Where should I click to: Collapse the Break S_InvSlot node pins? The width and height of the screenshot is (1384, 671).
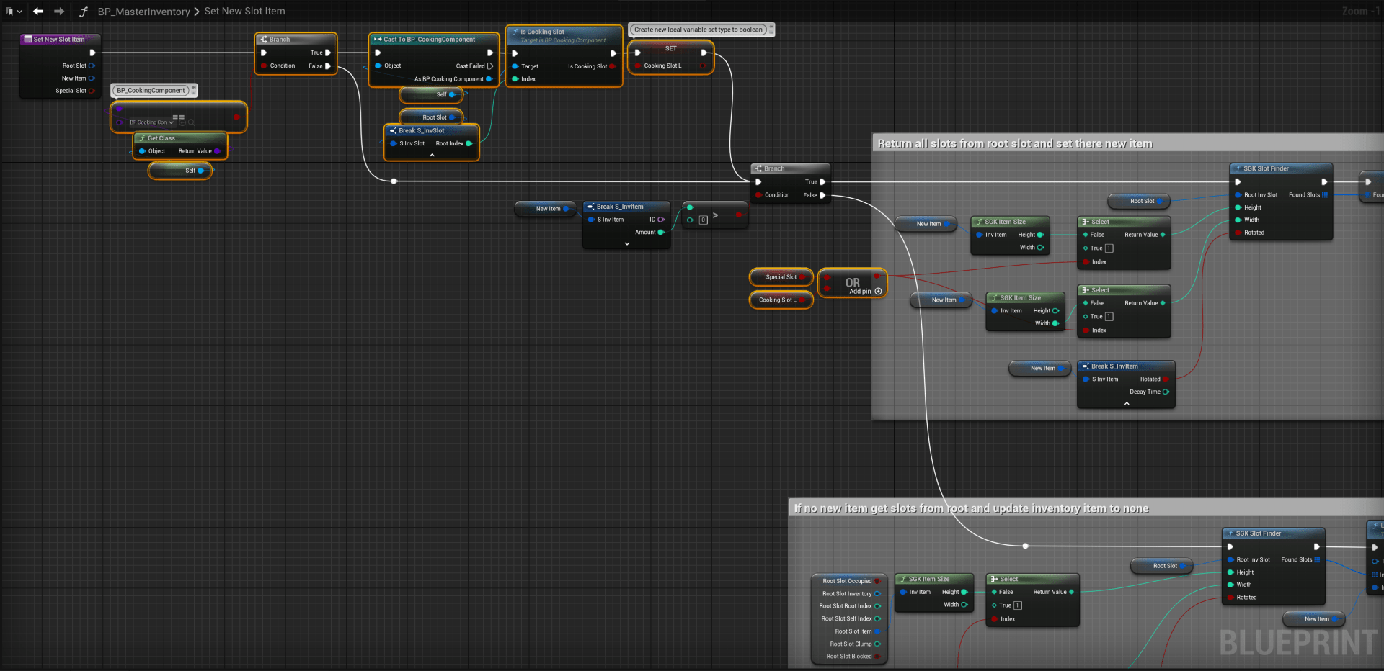tap(432, 156)
